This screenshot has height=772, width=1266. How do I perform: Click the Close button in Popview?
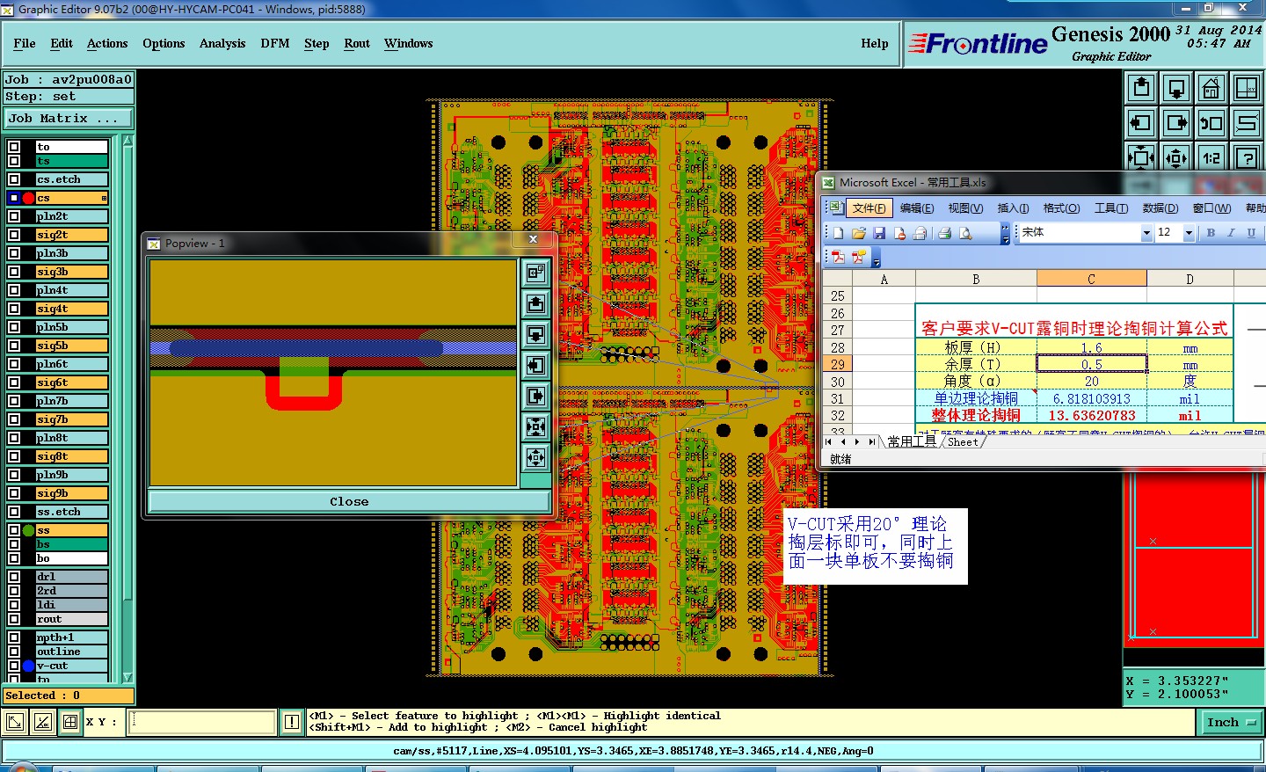tap(349, 501)
